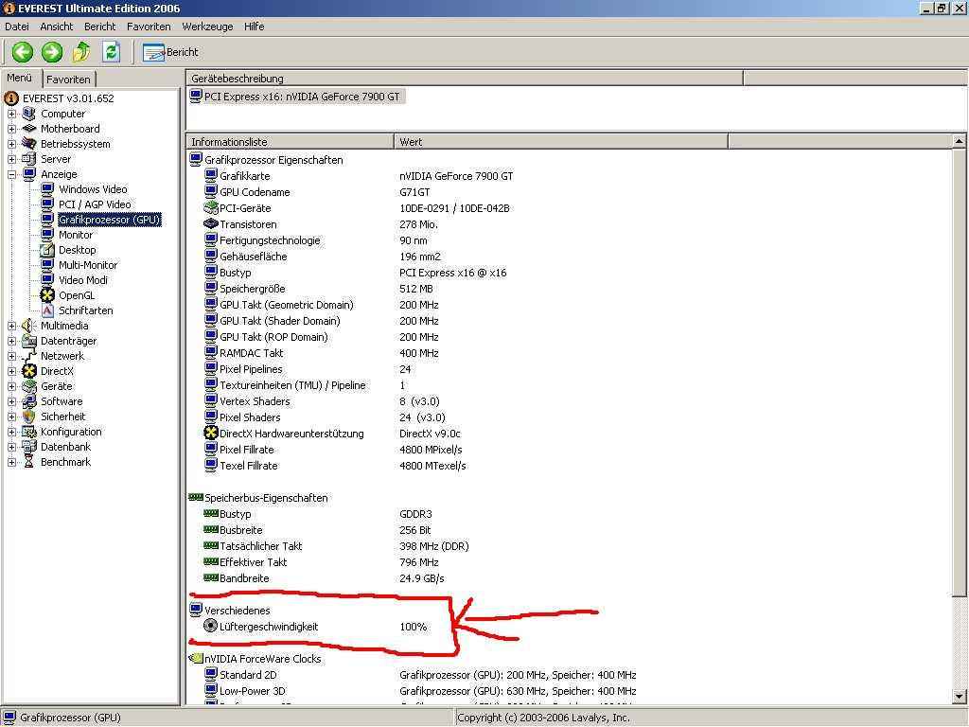Click the Transistoren chip icon

coord(211,223)
